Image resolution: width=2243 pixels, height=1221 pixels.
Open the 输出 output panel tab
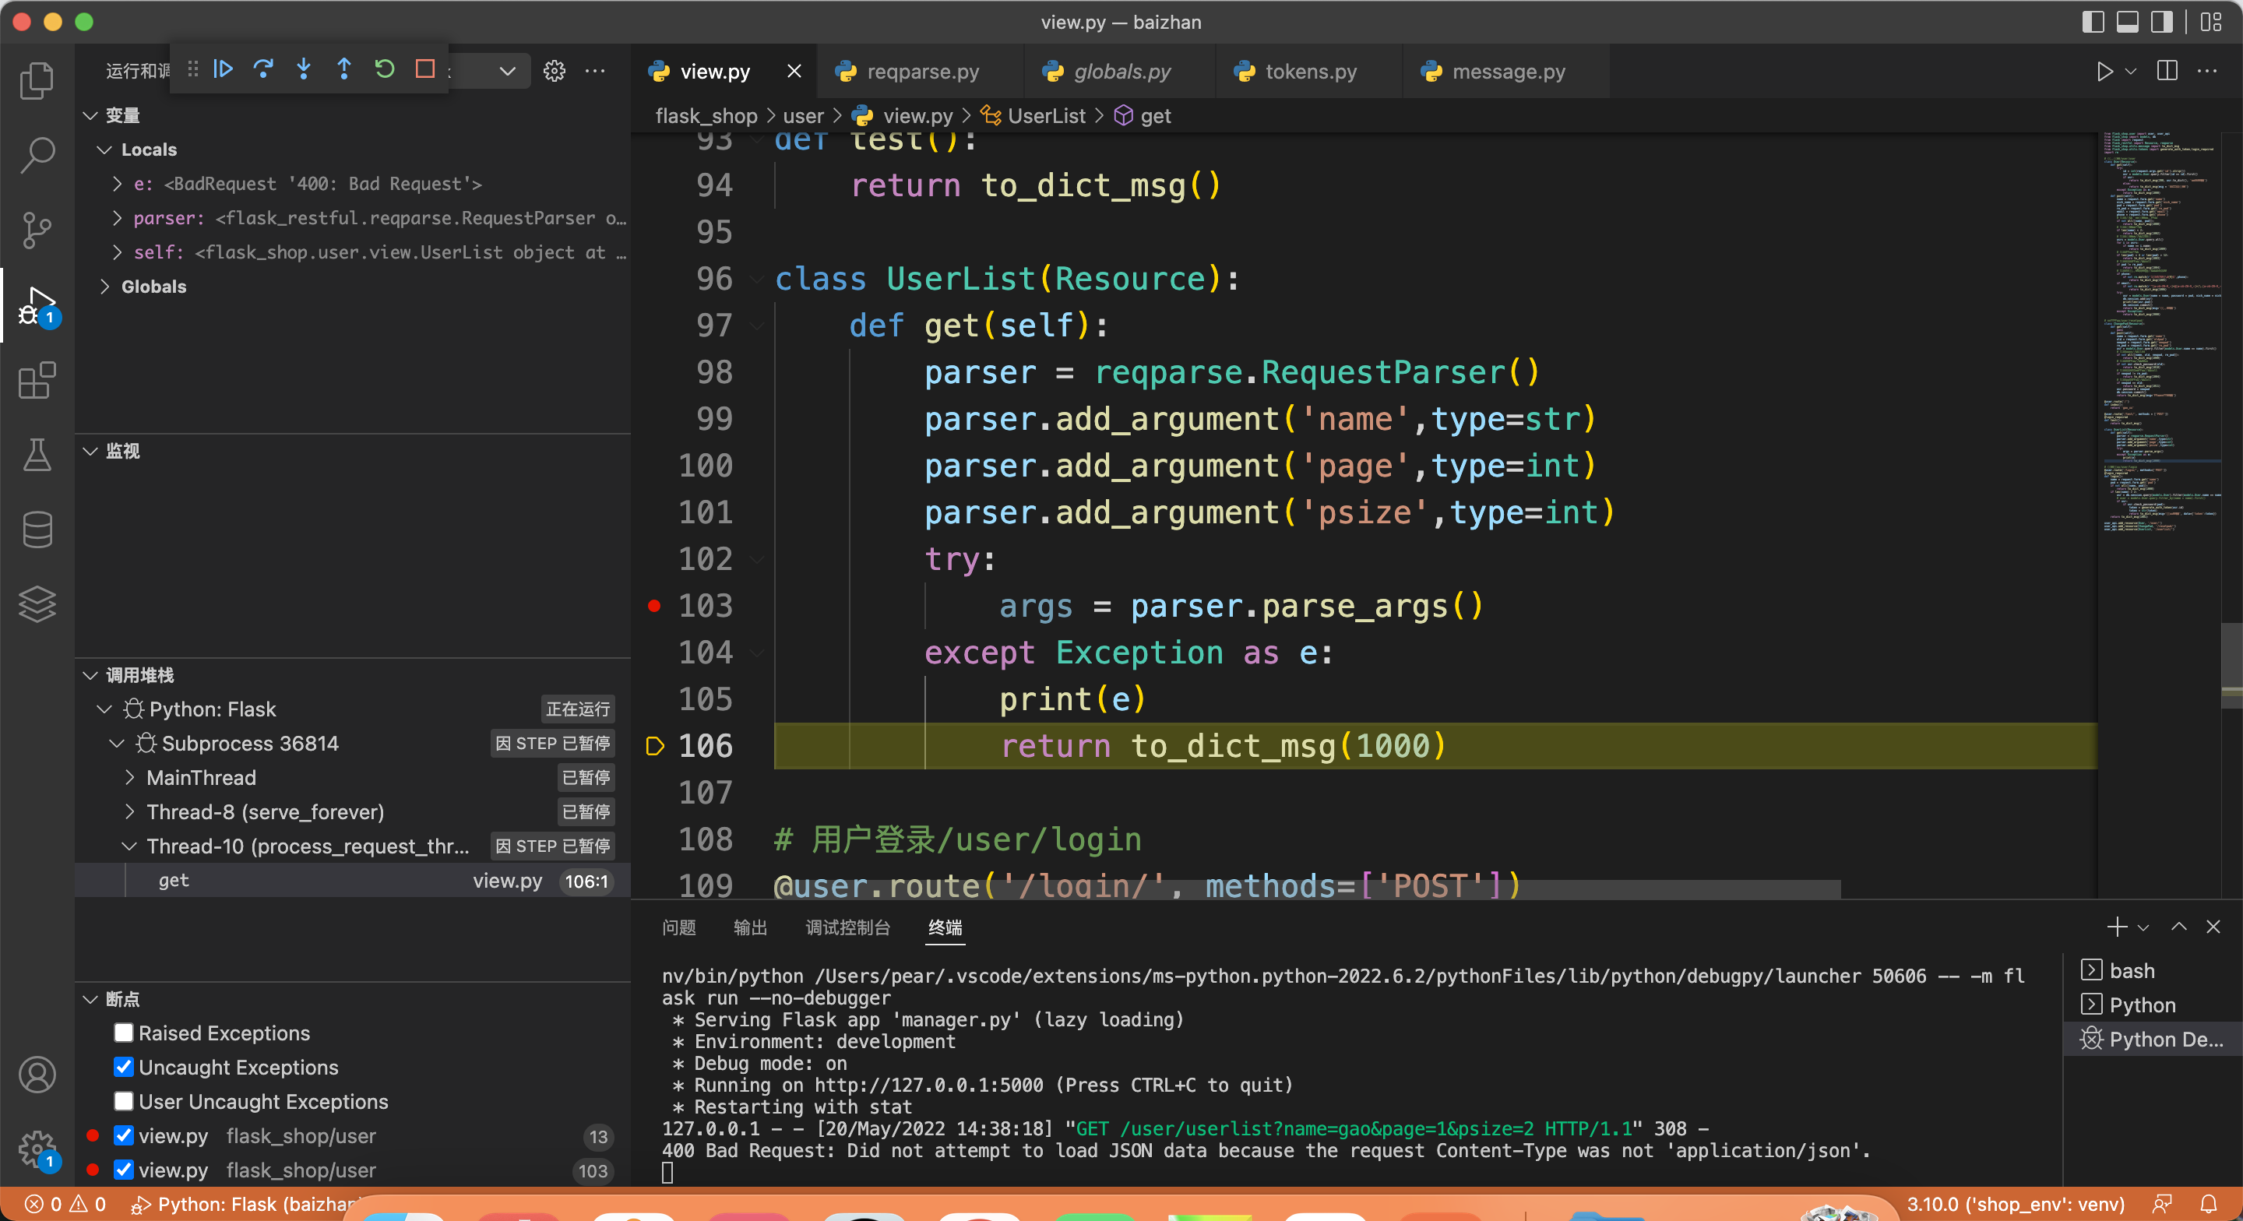(750, 927)
